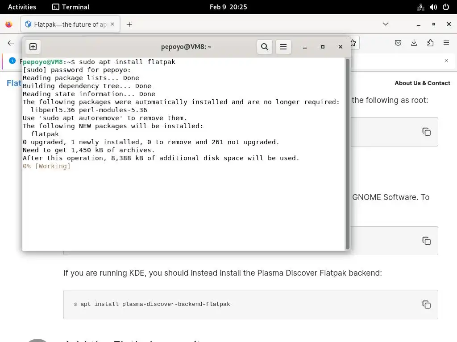This screenshot has width=457, height=342.
Task: Click the KDE Plasma Discover paragraph text
Action: click(222, 273)
